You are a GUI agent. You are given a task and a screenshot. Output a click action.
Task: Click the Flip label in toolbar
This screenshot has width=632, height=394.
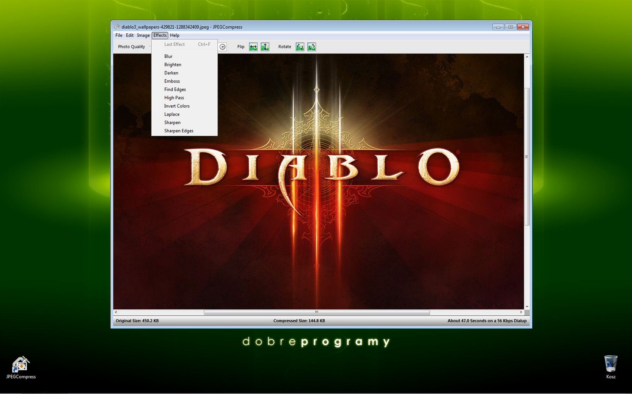[241, 47]
